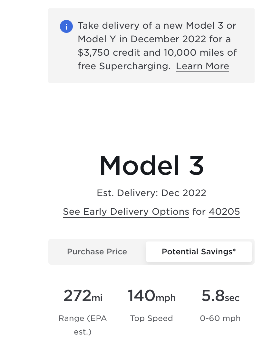This screenshot has width=272, height=340.
Task: Click the Model 3 heading
Action: 151,166
